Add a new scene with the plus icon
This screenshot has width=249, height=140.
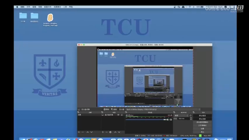tap(79, 132)
